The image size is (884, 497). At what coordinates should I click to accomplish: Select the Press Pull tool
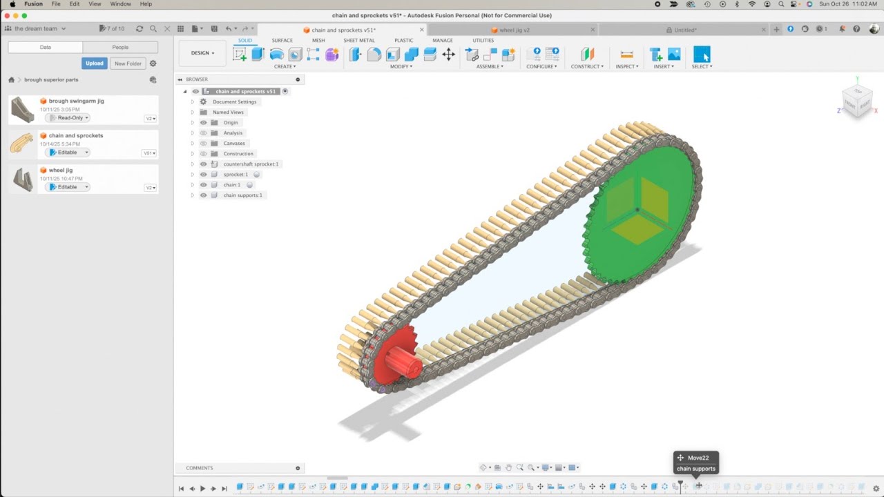(355, 55)
